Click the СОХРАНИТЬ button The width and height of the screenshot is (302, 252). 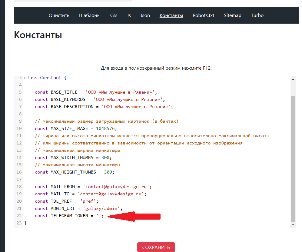pos(156,247)
